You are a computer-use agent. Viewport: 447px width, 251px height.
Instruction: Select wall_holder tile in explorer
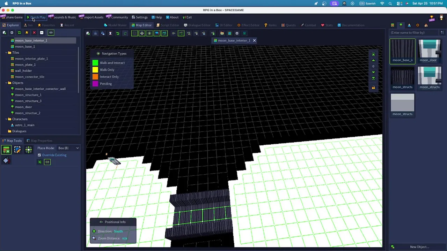23,71
